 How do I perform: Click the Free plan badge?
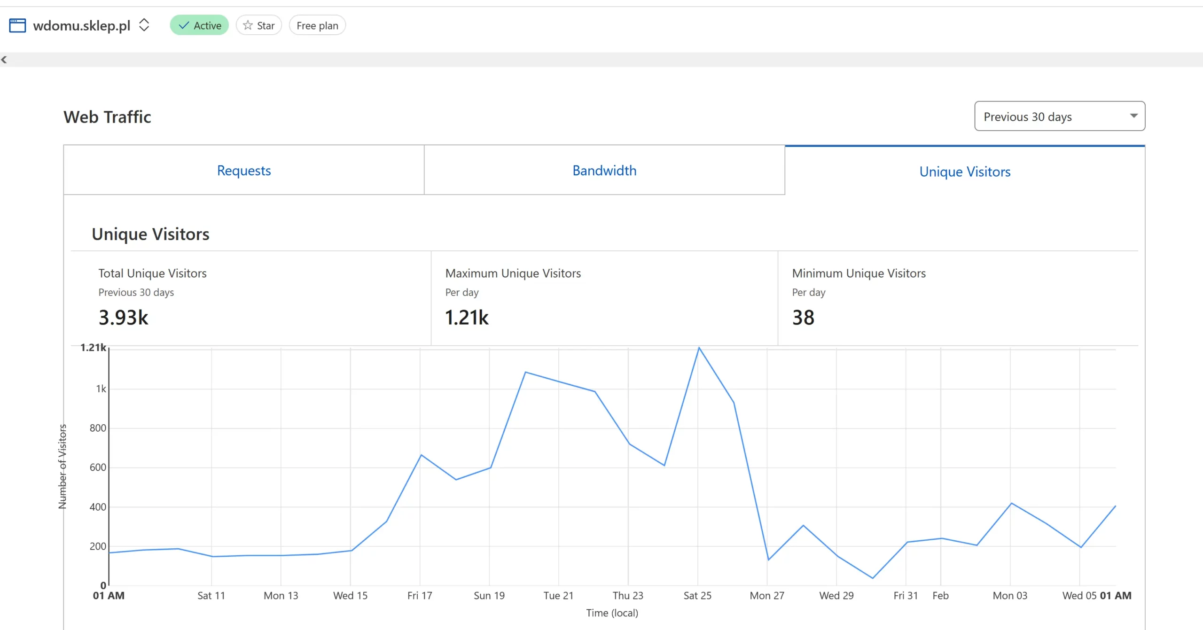click(x=317, y=25)
